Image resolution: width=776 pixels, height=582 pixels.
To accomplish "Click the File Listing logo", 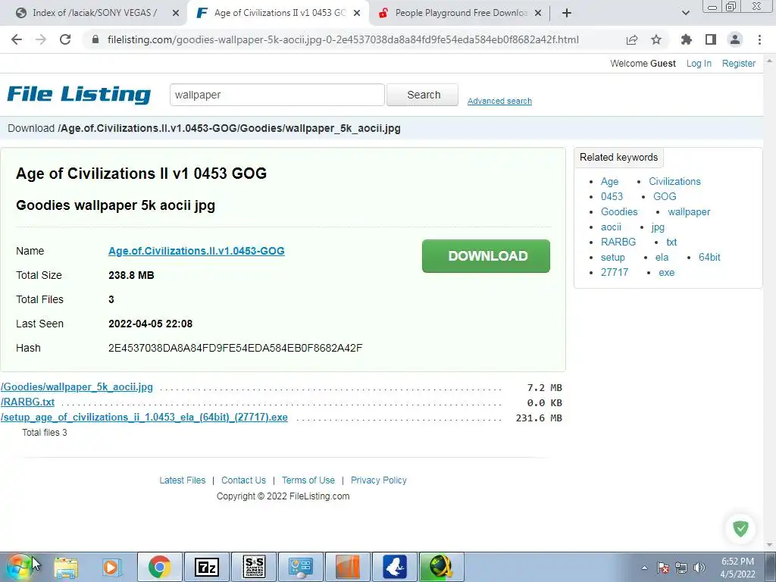I will point(79,94).
